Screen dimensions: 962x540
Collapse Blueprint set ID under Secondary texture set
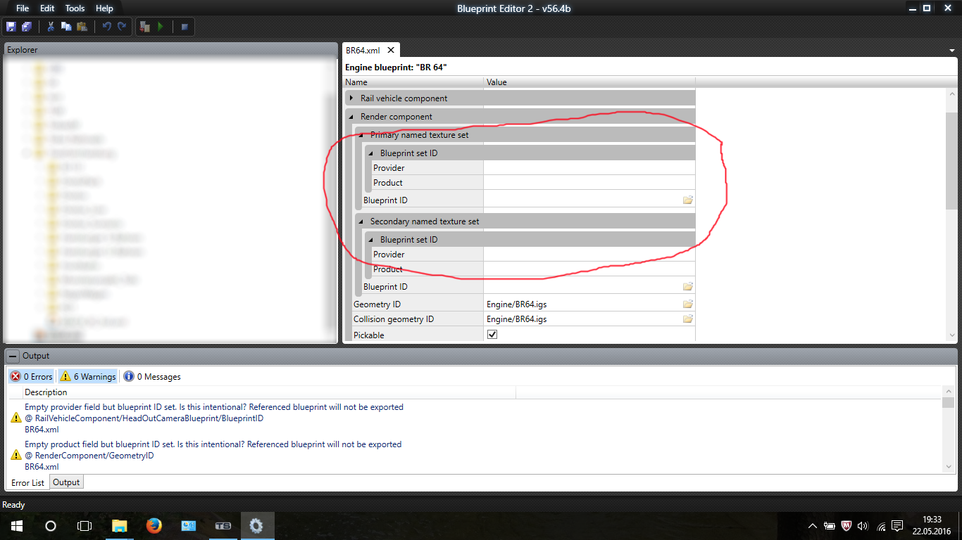[371, 240]
